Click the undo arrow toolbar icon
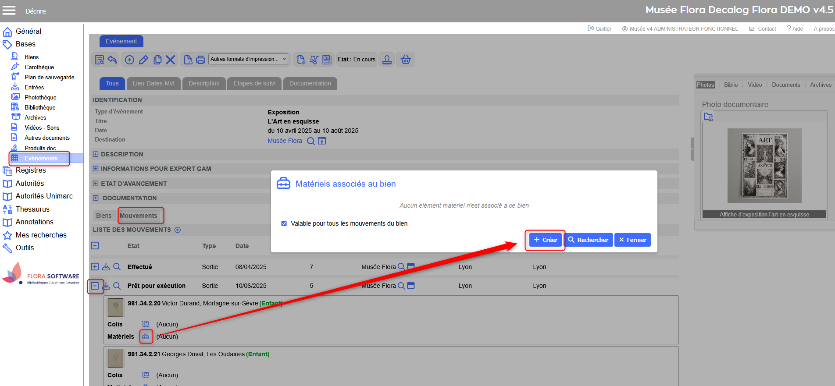Viewport: 835px width, 386px height. 113,60
